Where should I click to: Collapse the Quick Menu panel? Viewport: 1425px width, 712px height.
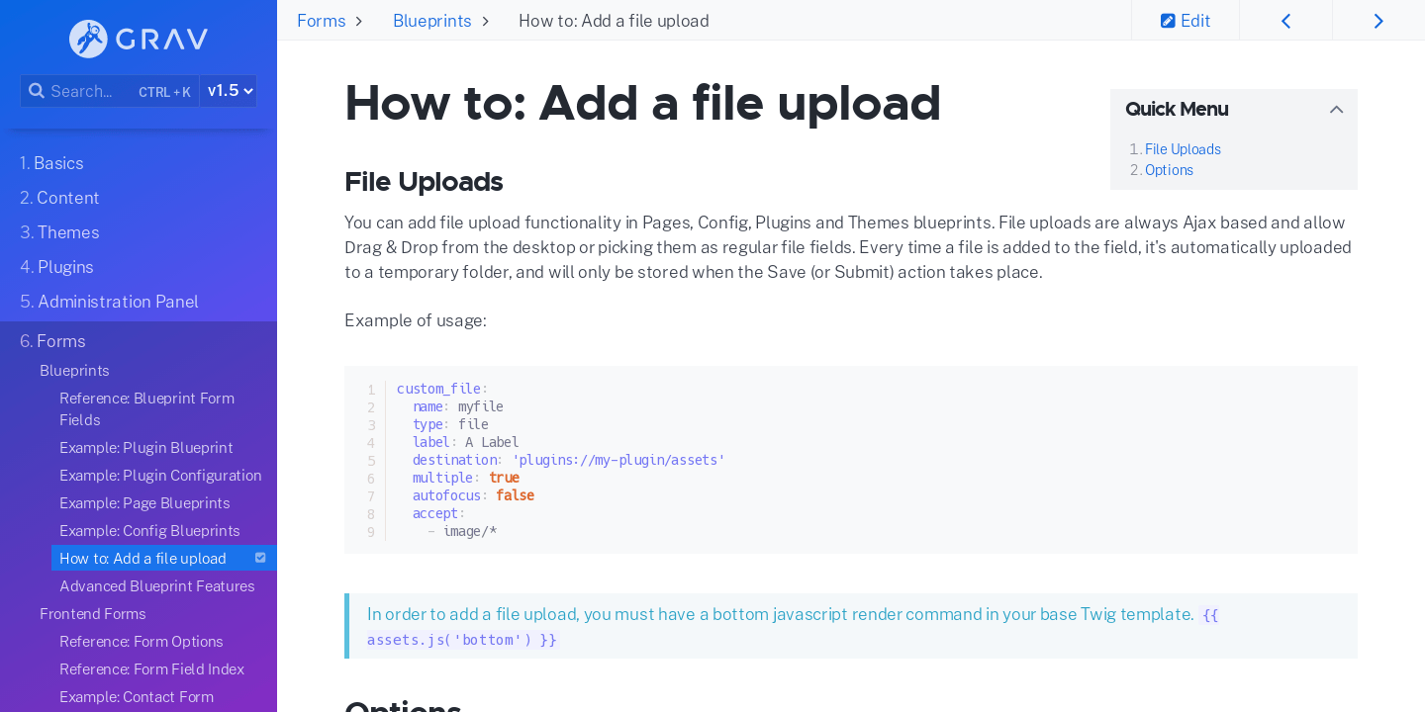pos(1336,109)
